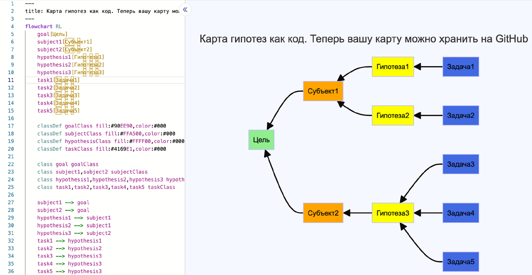Click the diagram title text about GitHub
The image size is (532, 275).
click(364, 39)
